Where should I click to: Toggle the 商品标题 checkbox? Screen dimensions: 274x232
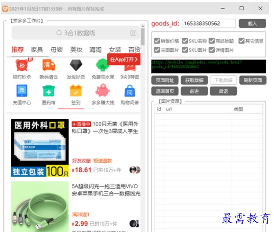coord(212,41)
